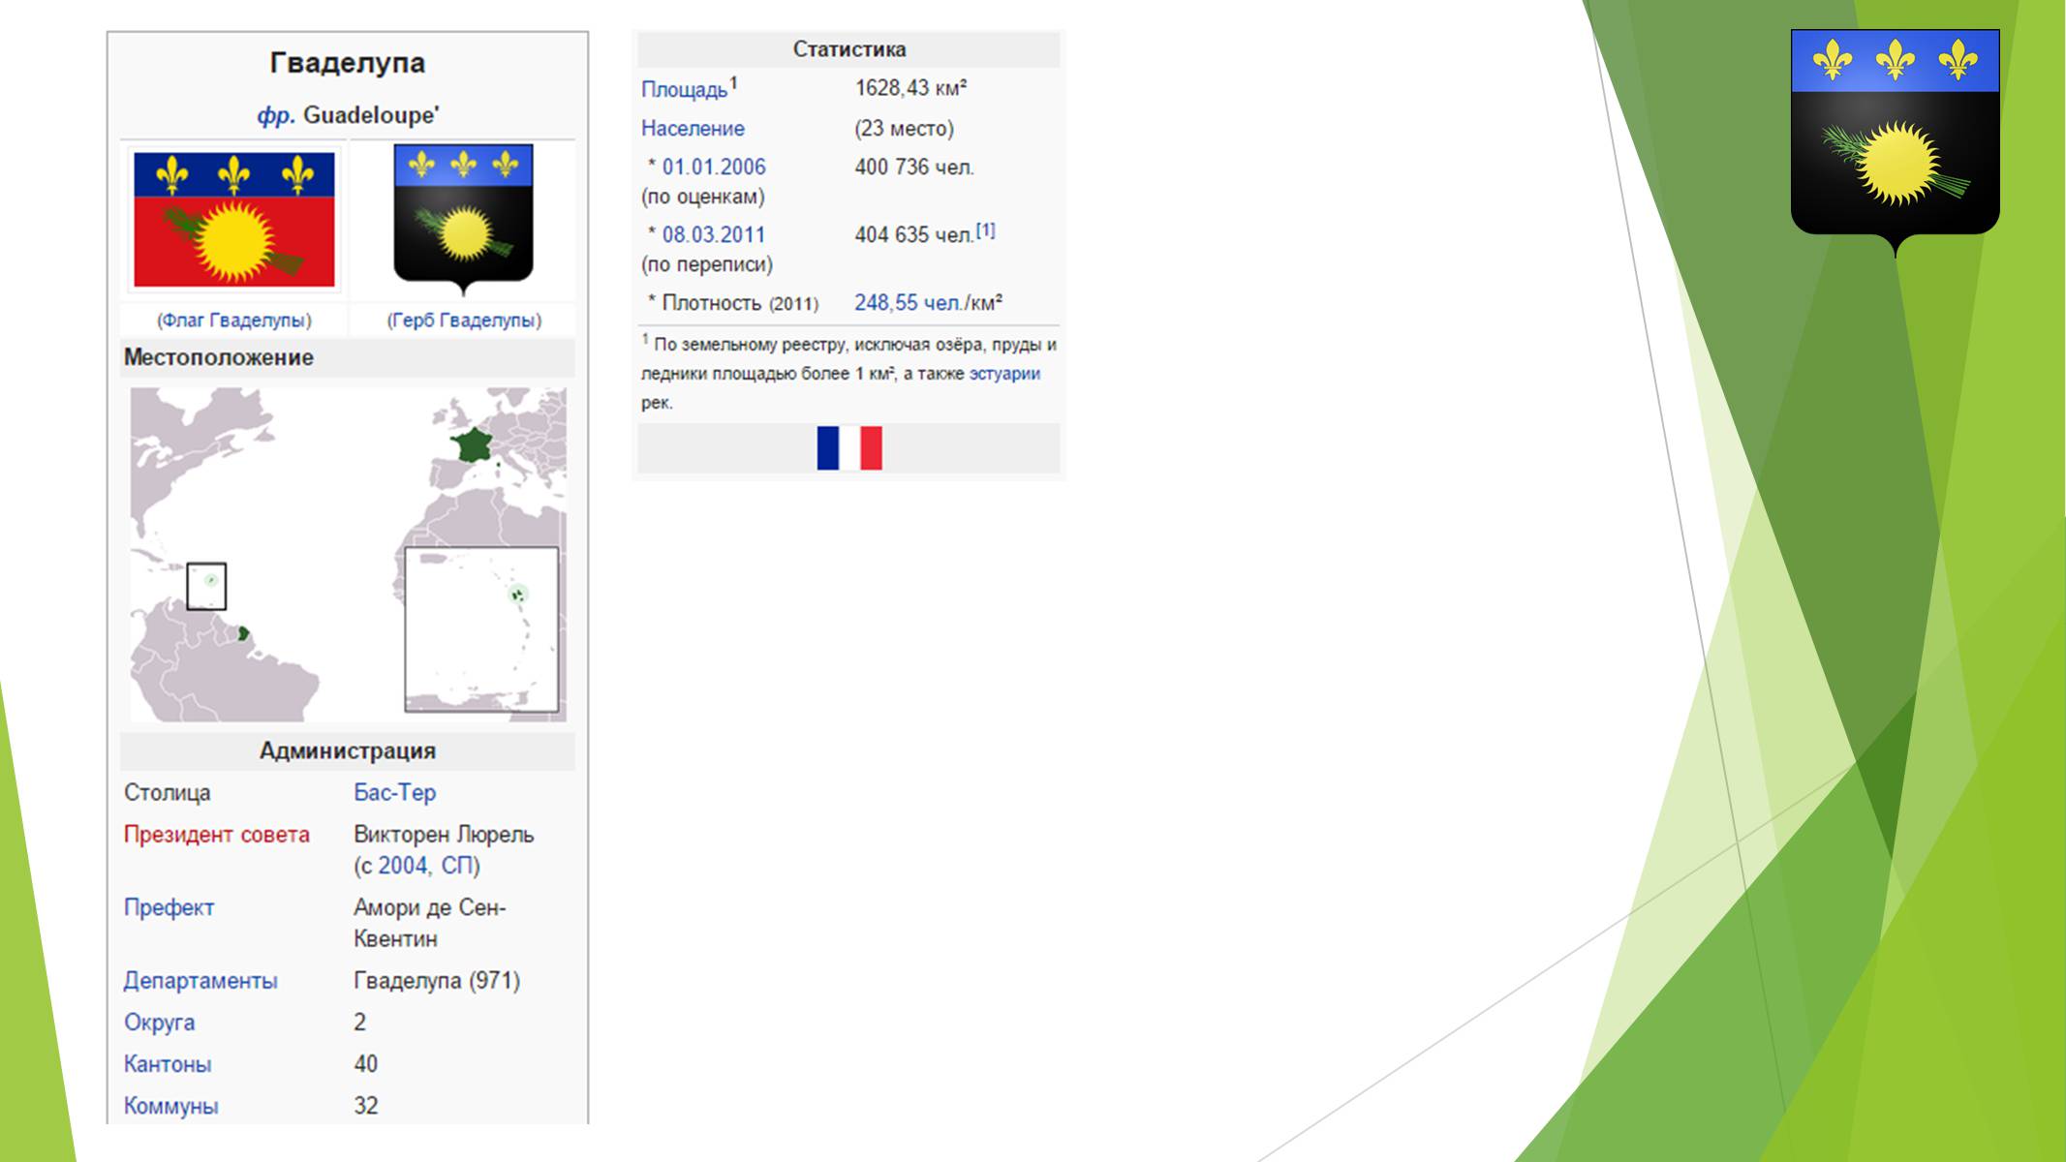Screen dimensions: 2066x1162
Task: Click the '(по переписи)' note
Action: [707, 264]
